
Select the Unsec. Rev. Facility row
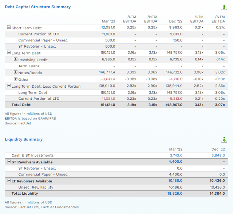[x=36, y=187]
